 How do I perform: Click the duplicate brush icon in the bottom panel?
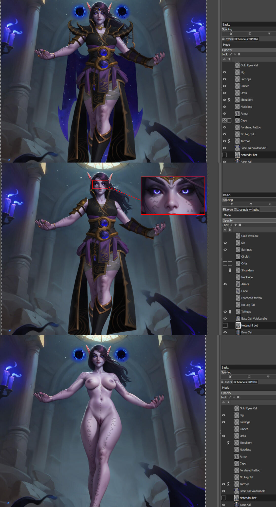[x=268, y=377]
